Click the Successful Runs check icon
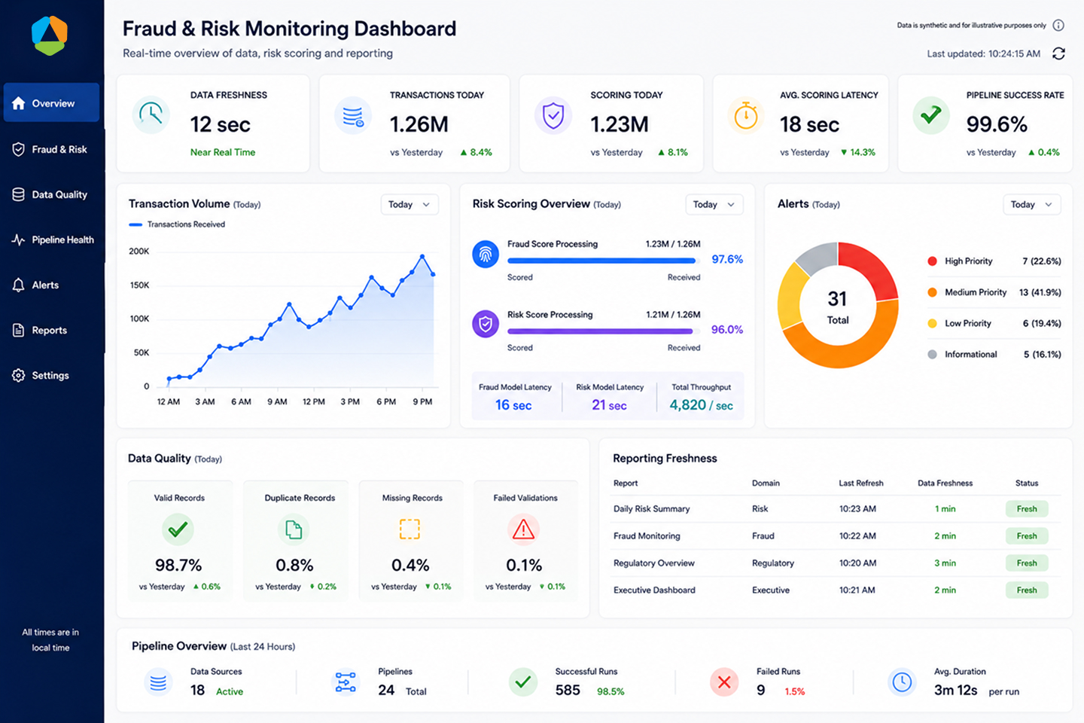The width and height of the screenshot is (1084, 723). (523, 682)
